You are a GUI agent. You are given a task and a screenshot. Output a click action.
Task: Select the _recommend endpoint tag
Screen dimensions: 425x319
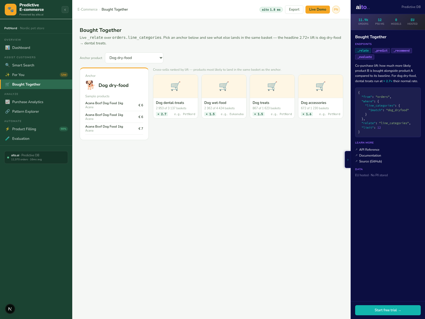pos(402,51)
